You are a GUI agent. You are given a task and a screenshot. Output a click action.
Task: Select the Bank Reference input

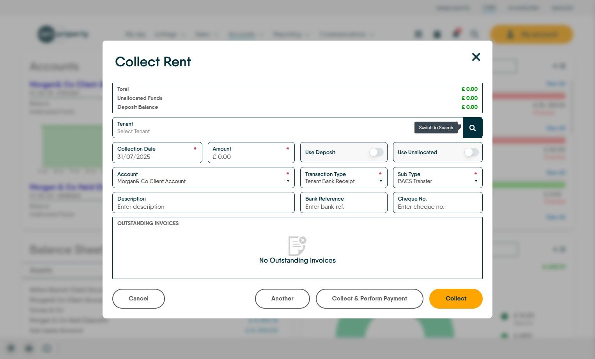pos(344,203)
